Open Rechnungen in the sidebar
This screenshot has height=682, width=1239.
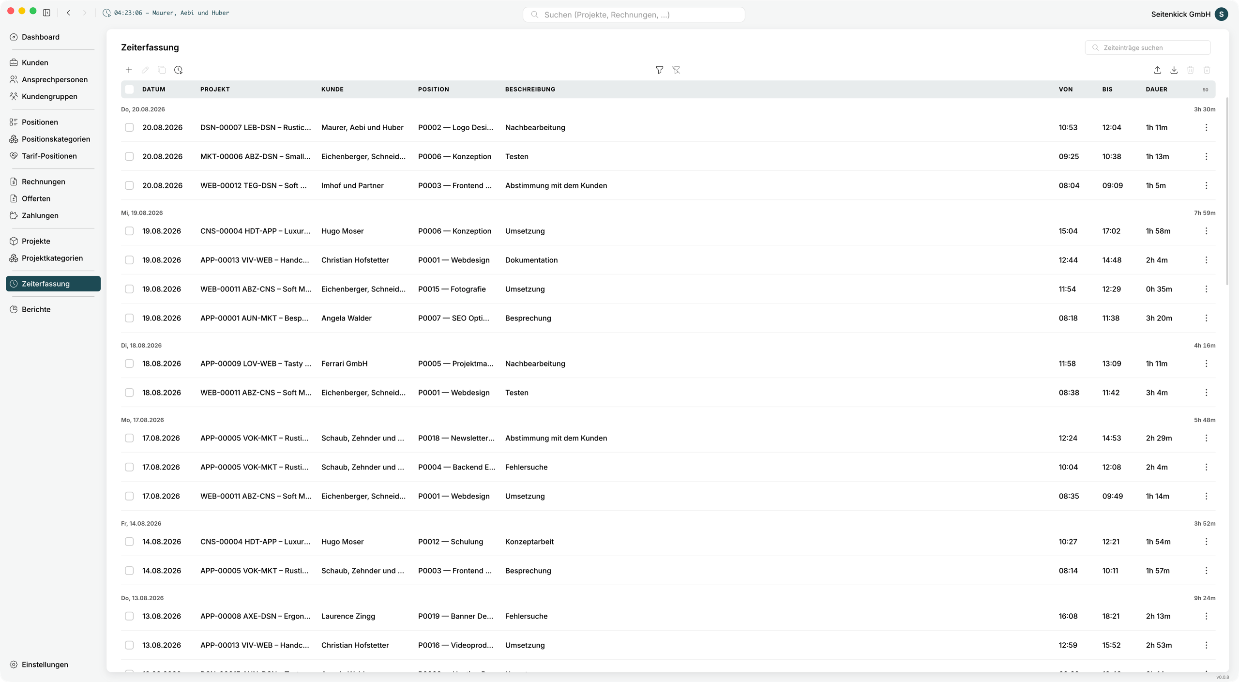[53, 182]
